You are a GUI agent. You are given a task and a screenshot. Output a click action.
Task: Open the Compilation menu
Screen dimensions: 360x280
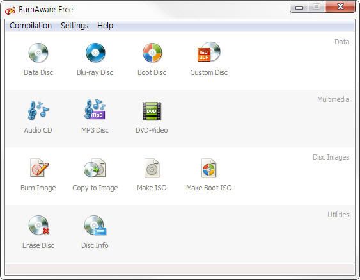tap(31, 26)
